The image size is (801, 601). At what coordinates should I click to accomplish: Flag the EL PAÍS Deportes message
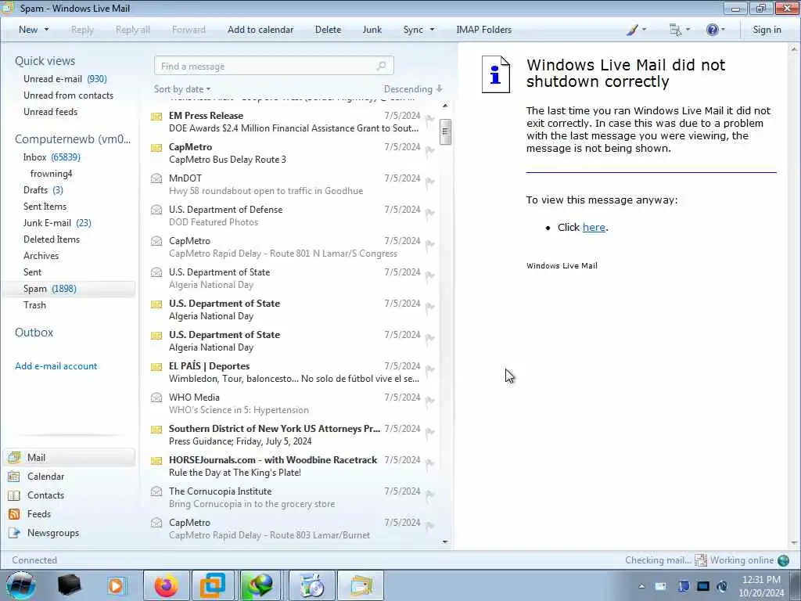(x=430, y=369)
